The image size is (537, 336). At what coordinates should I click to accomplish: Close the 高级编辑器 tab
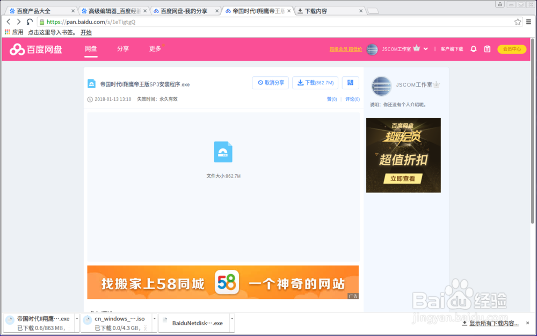pos(145,11)
